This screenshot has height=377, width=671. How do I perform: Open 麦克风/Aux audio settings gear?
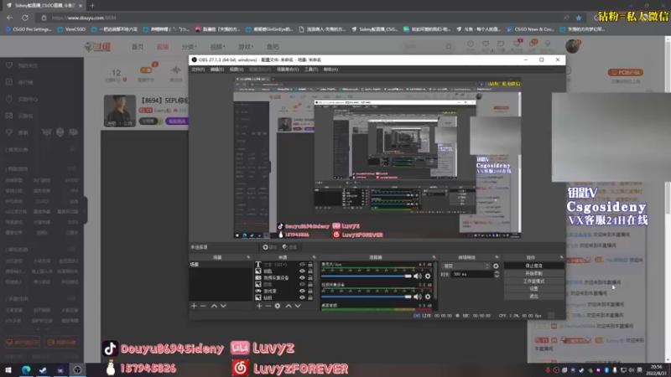coord(428,276)
